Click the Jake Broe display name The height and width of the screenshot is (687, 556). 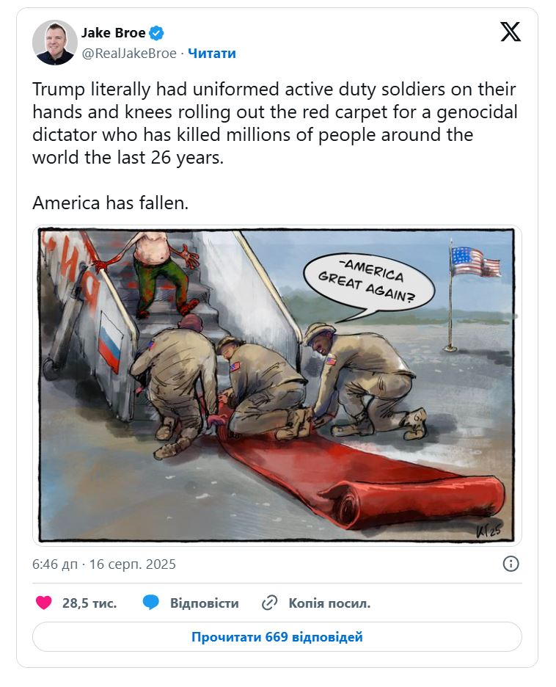[x=114, y=32]
